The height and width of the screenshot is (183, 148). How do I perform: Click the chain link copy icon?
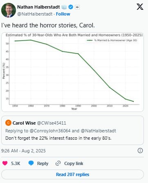[58, 163]
